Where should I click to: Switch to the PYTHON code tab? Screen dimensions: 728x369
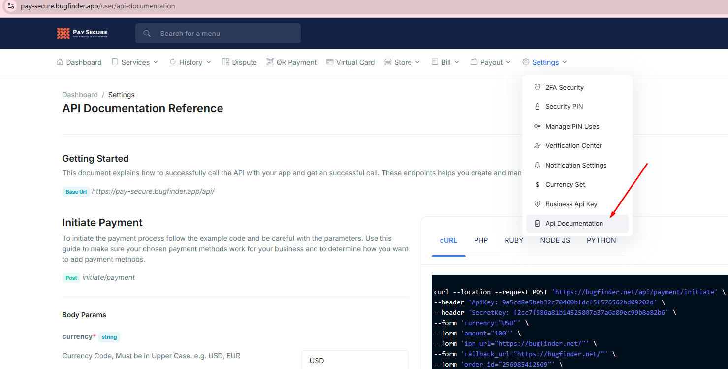[601, 240]
